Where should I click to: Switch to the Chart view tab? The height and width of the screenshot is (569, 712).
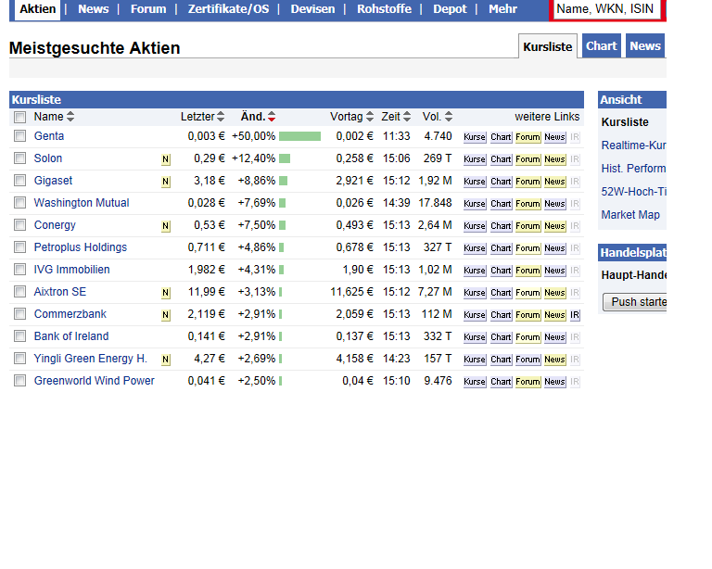(x=601, y=45)
